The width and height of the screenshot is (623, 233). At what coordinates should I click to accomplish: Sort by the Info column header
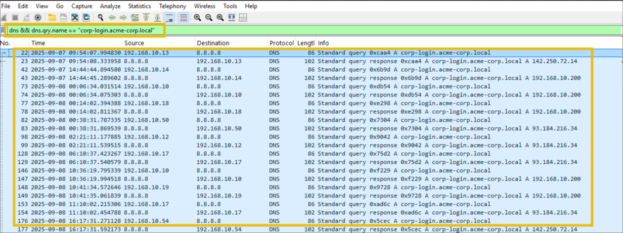[x=469, y=43]
